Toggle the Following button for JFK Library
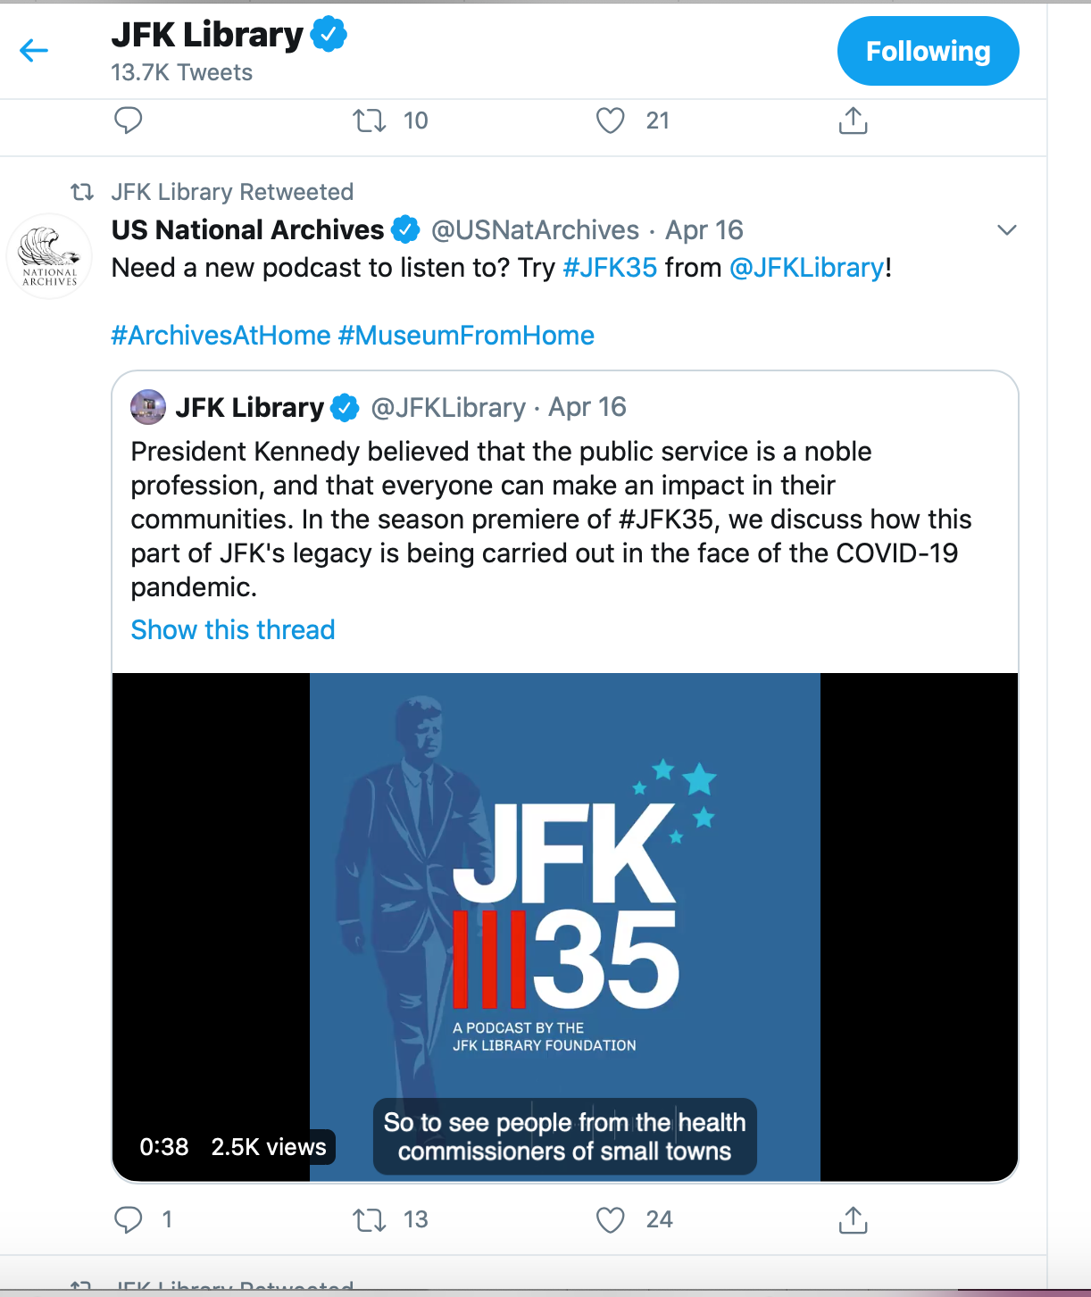Screen dimensions: 1091x1297 [928, 52]
